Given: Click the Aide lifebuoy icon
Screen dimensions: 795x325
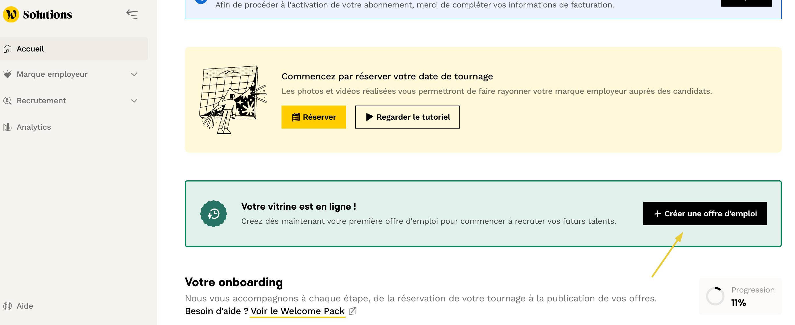Looking at the screenshot, I should coord(7,305).
